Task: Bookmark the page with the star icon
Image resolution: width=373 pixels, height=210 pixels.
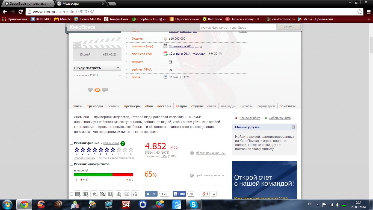Action: click(x=360, y=12)
